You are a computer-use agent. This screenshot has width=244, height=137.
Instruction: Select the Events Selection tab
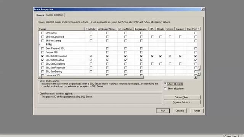pos(55,15)
